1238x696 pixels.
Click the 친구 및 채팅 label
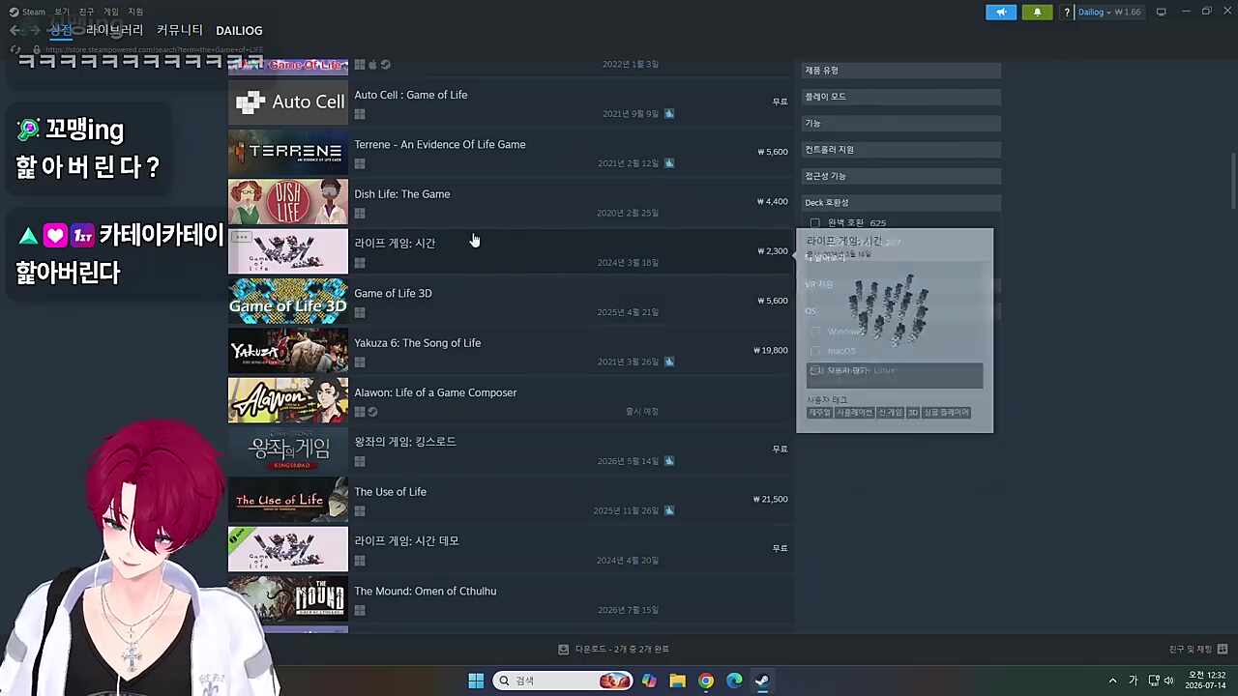(x=1191, y=650)
